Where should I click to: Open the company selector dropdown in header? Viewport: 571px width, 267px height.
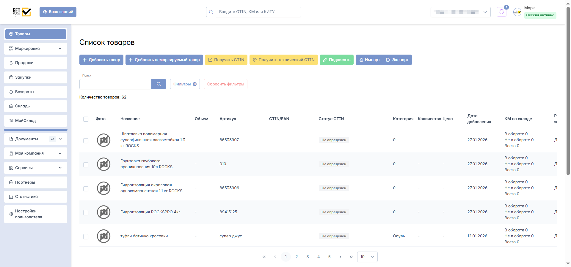[x=460, y=12]
